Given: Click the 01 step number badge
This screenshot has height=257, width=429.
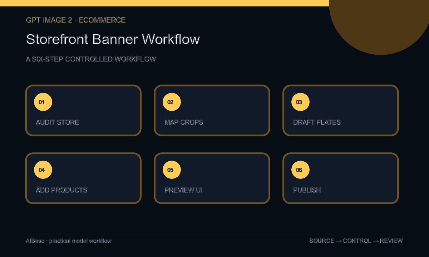Looking at the screenshot, I should coord(43,102).
